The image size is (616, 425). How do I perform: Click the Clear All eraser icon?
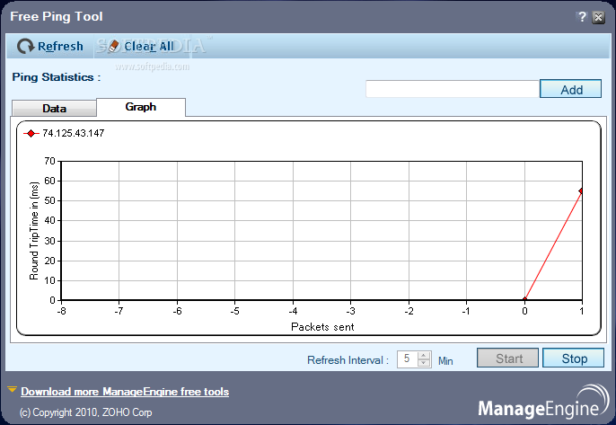[114, 46]
